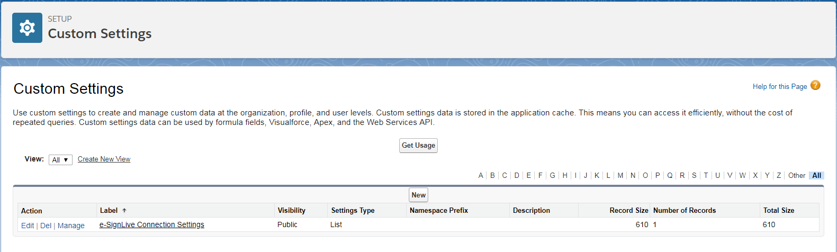Filter list by letter S
The width and height of the screenshot is (837, 252).
[694, 175]
